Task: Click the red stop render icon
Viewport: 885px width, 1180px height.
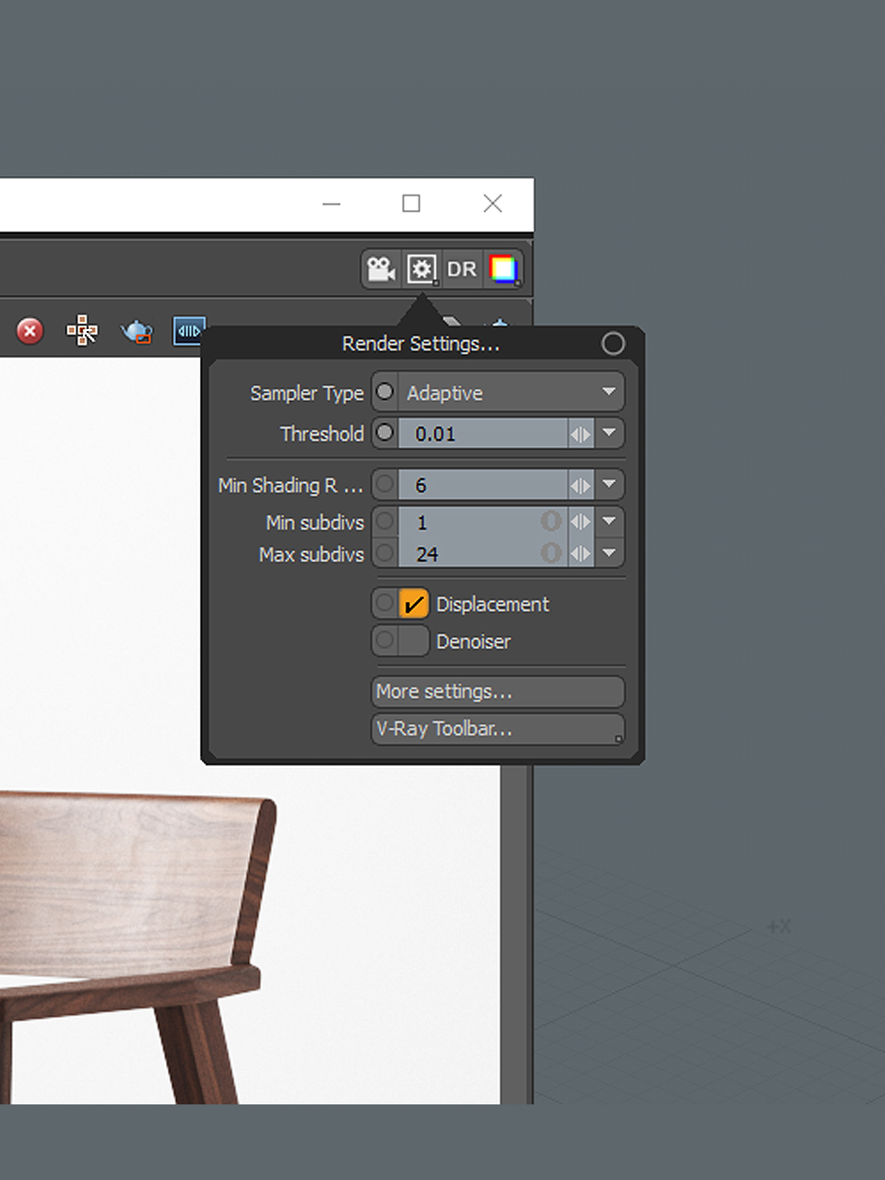Action: point(29,331)
